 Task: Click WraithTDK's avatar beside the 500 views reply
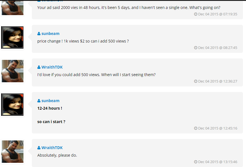(13, 71)
